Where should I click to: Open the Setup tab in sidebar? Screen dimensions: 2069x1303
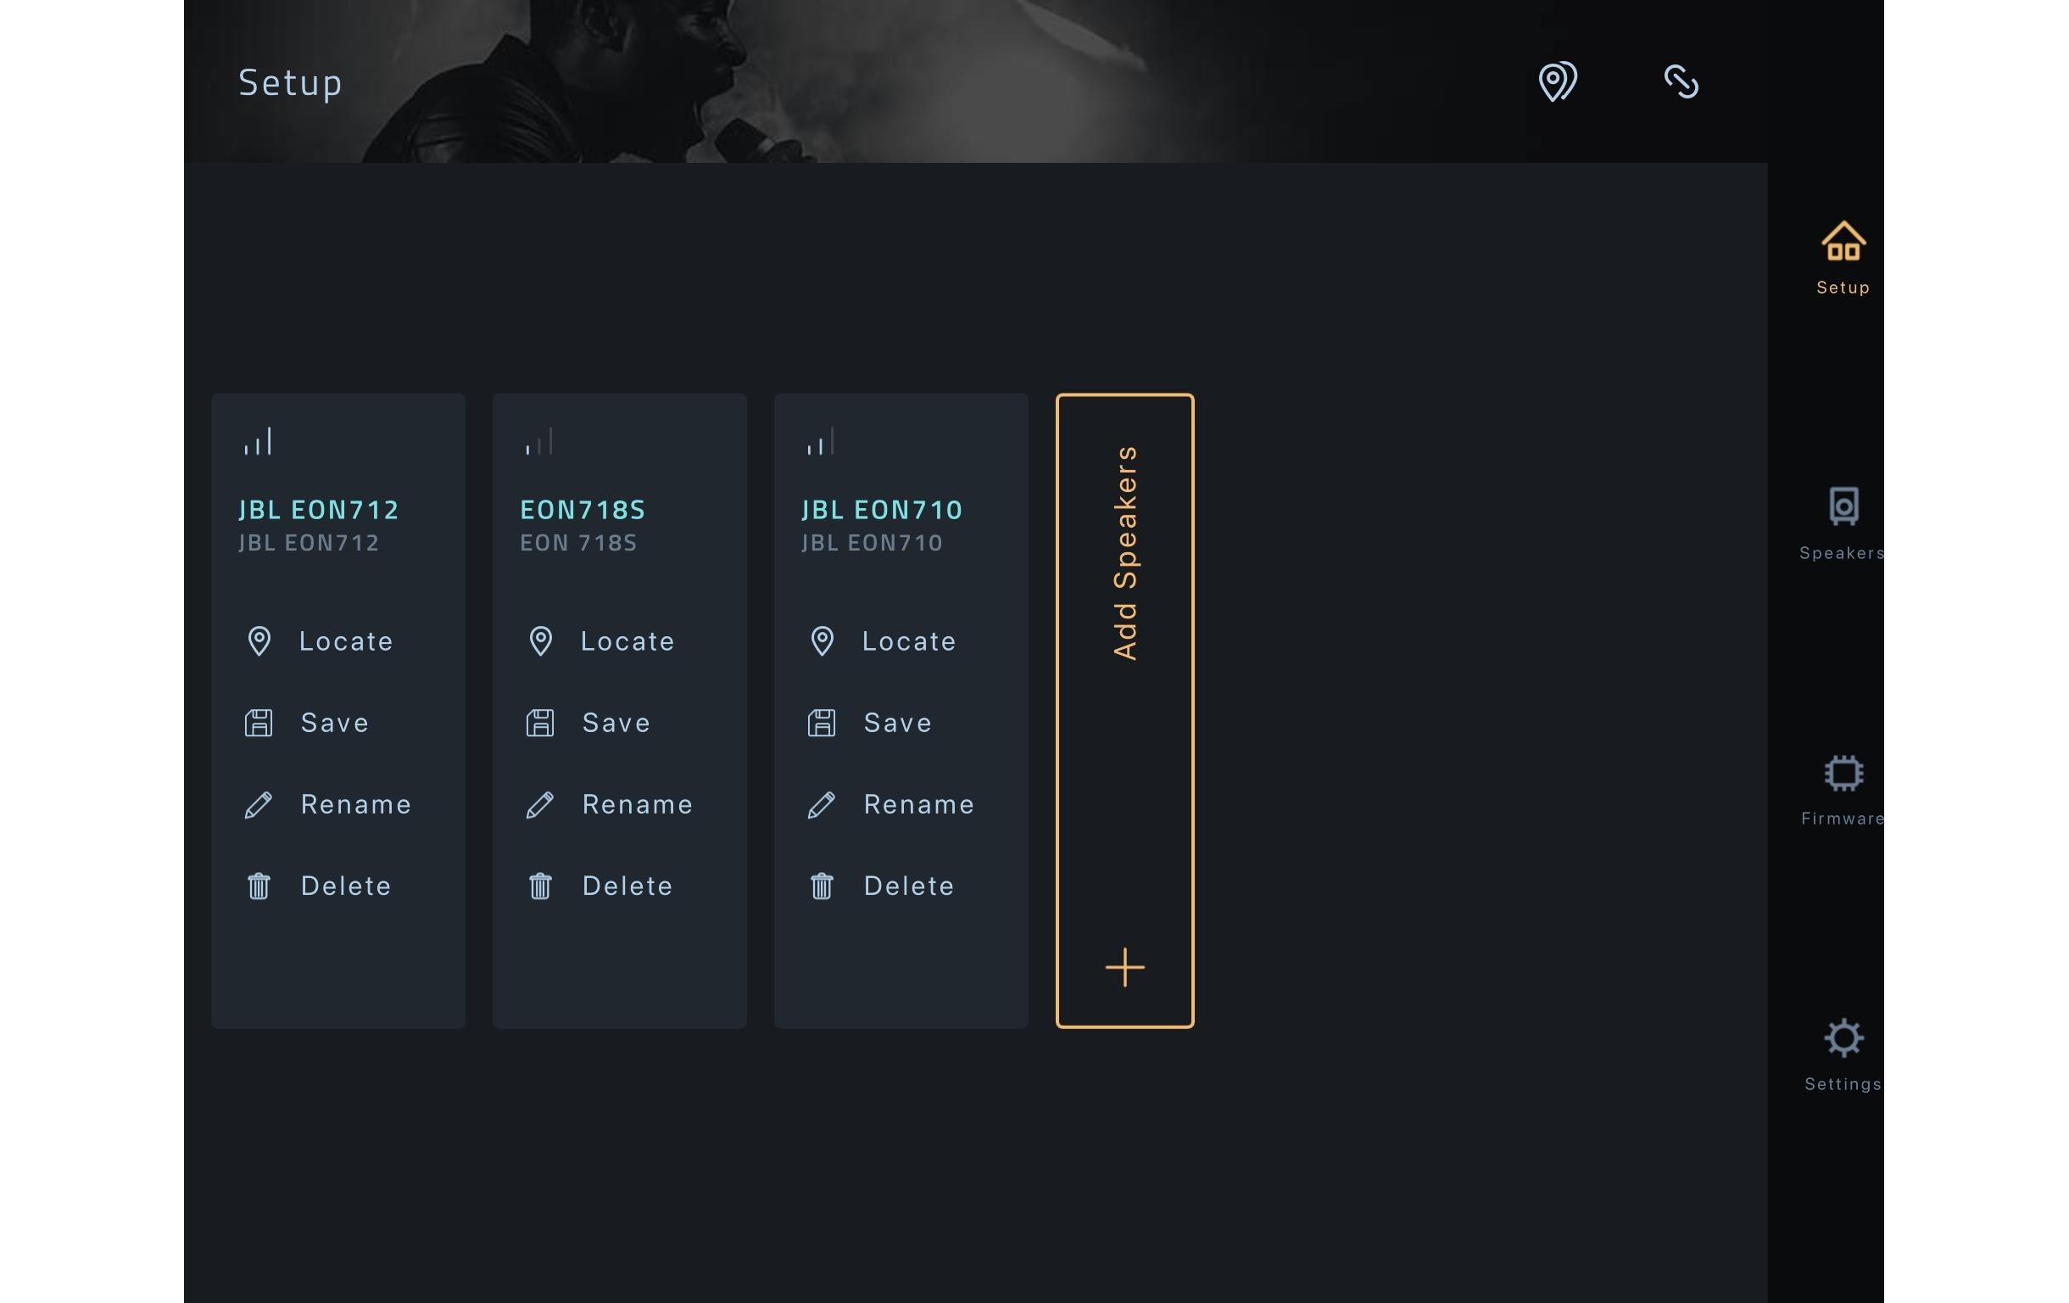1842,258
